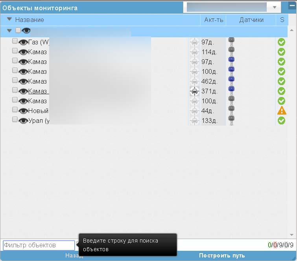Toggle the eye visibility icon for Новый
297x261 pixels.
click(23, 111)
